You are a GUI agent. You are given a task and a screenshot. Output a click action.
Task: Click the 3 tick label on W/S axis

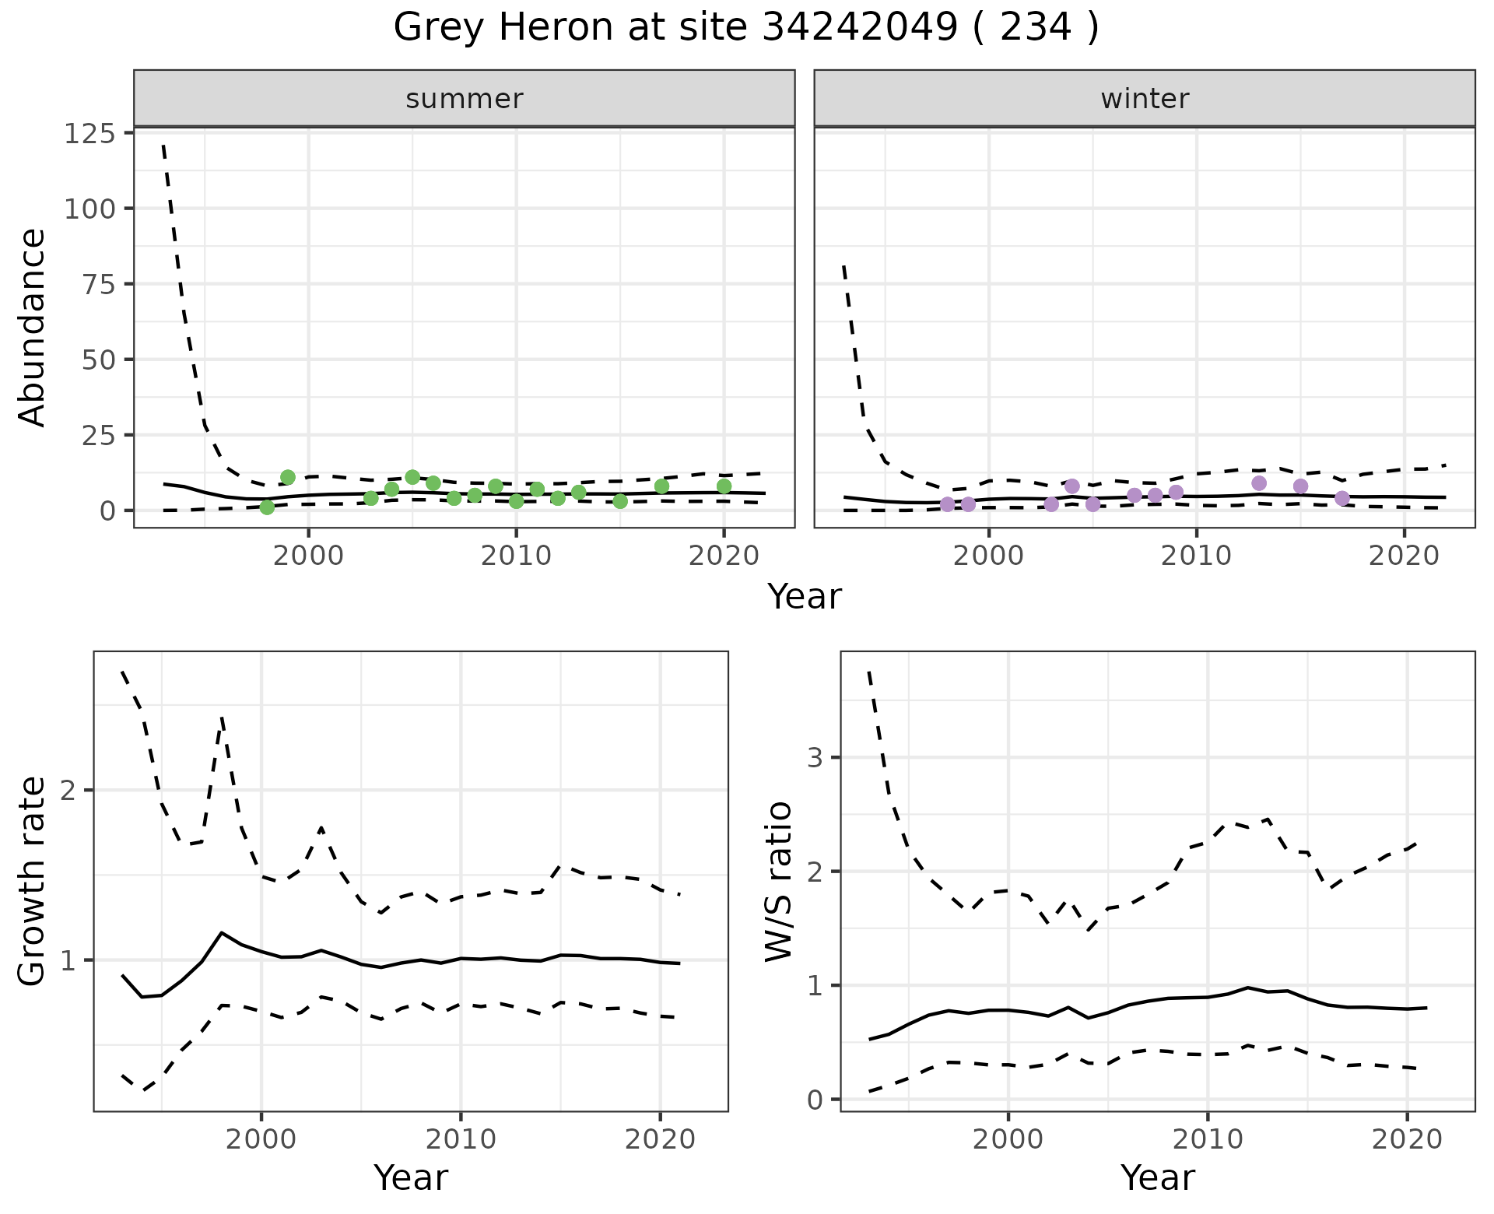[815, 757]
